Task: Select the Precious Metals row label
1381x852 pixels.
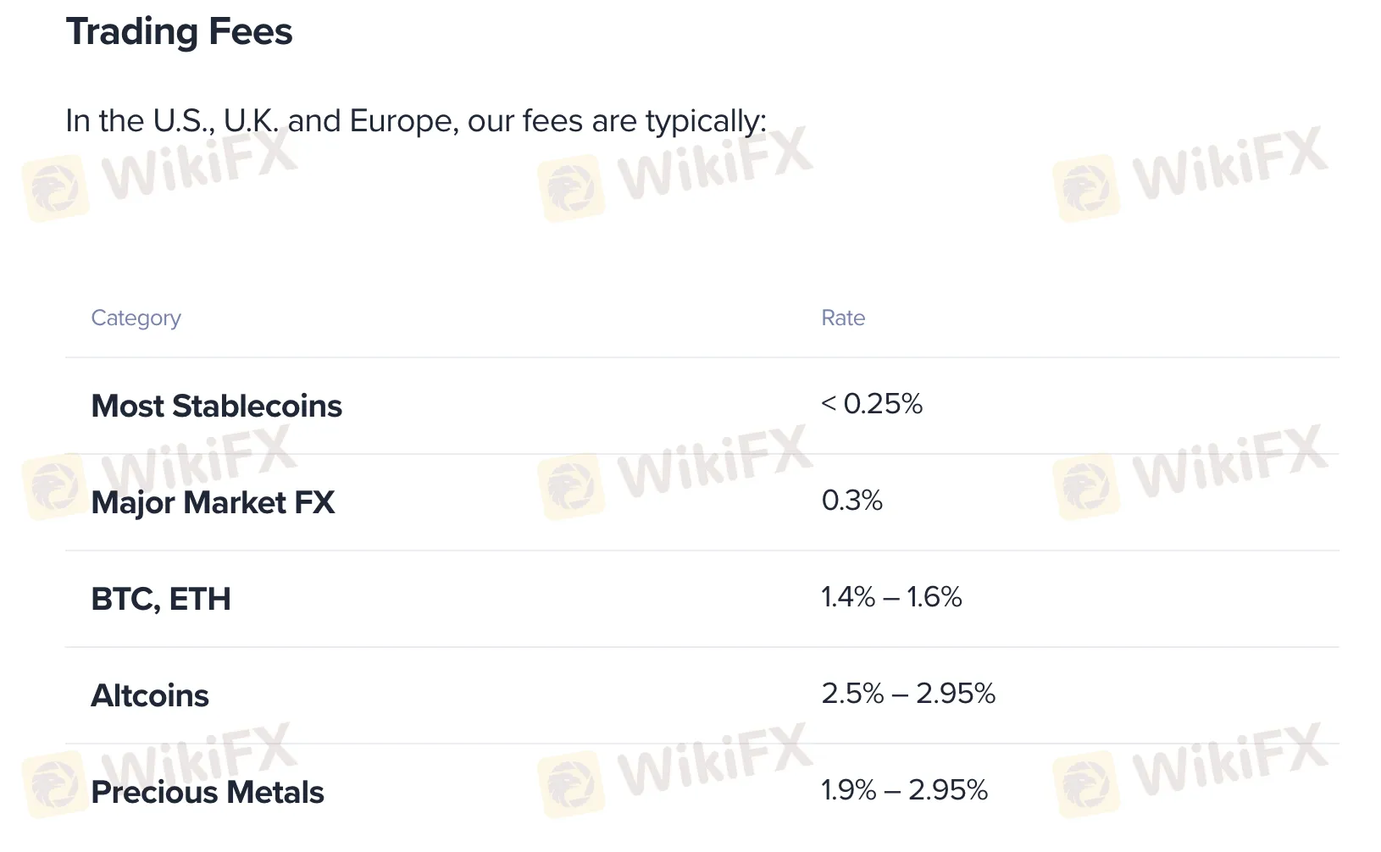Action: [208, 792]
